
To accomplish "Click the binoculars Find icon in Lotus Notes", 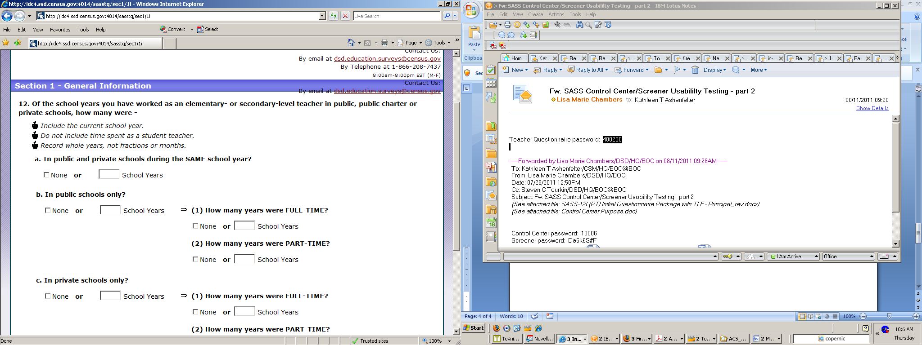I will [x=580, y=25].
